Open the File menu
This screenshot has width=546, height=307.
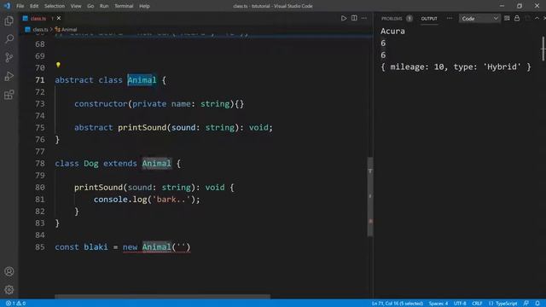(x=20, y=6)
